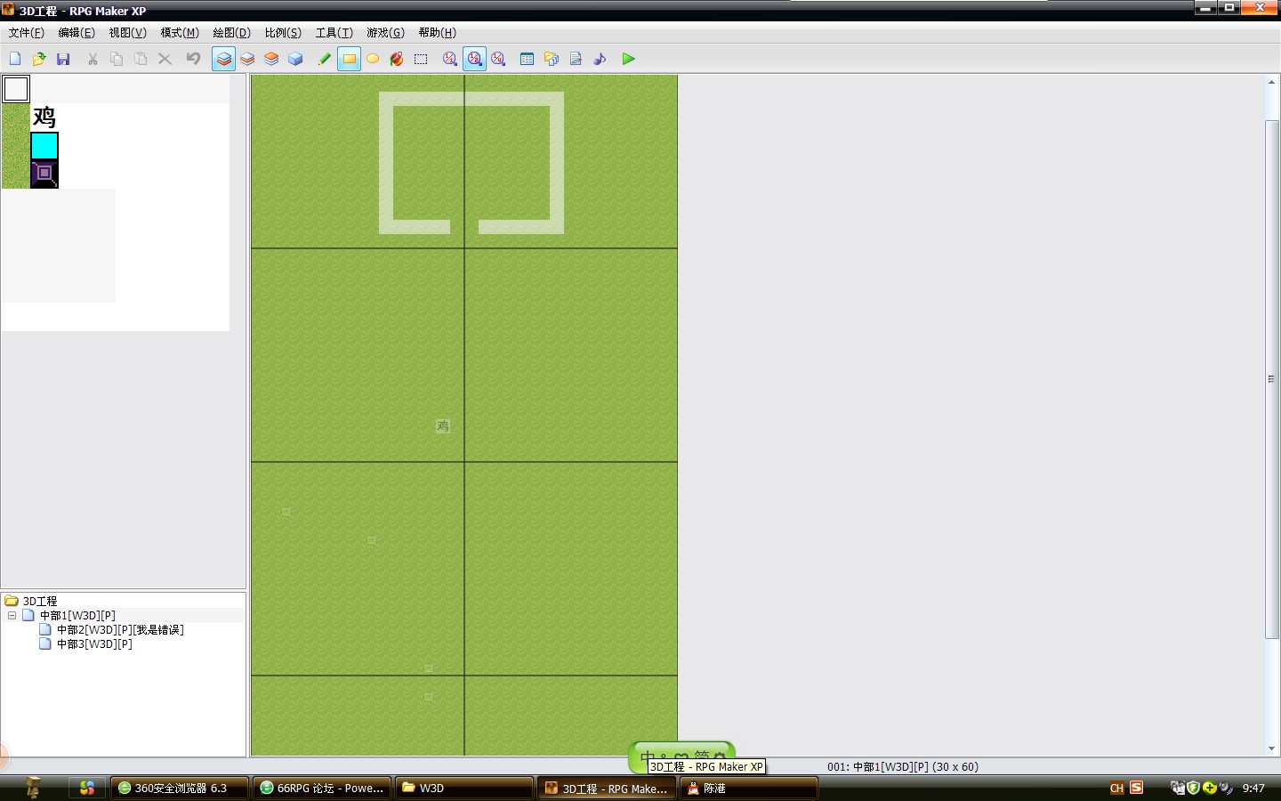This screenshot has width=1281, height=801.
Task: Click the map vertical scrollbar down arrow
Action: (x=1272, y=749)
